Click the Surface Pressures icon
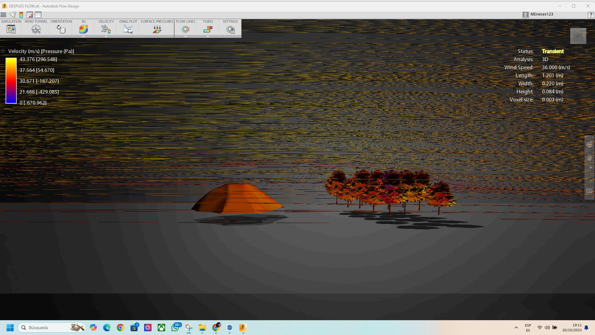Viewport: 595px width, 335px height. click(157, 29)
